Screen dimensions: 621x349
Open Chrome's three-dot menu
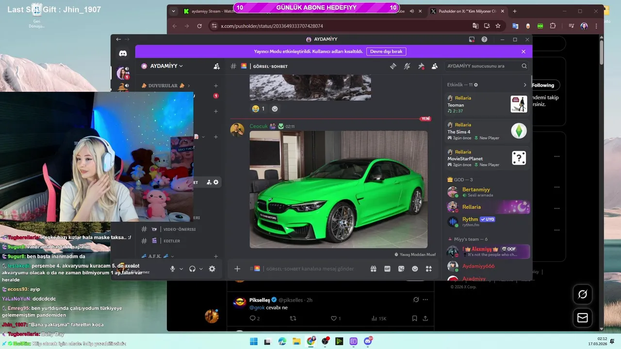(x=596, y=26)
